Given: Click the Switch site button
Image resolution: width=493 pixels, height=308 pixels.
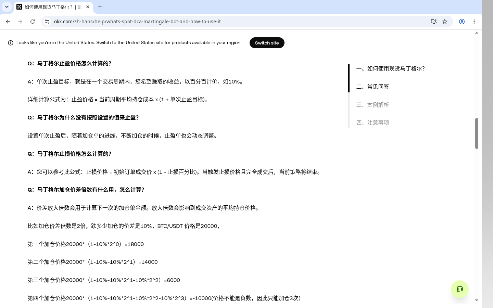Looking at the screenshot, I should 267,43.
